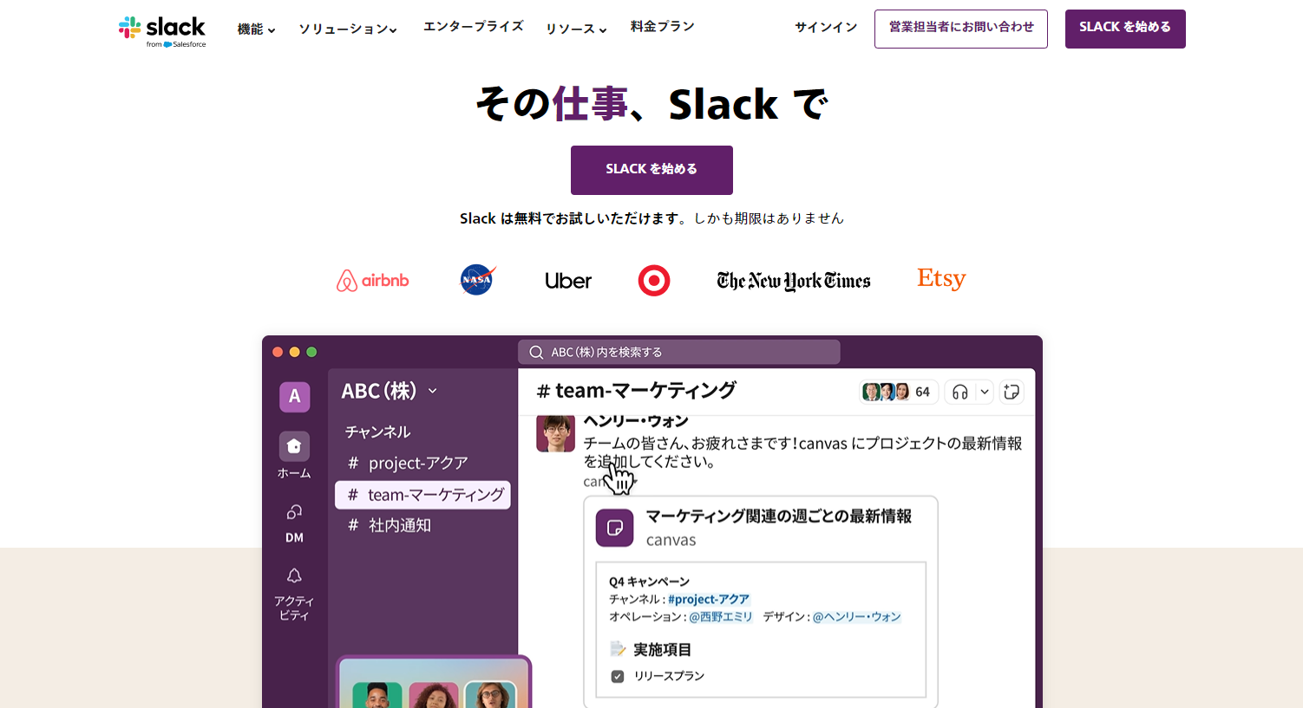Select the "A" workspace avatar icon
This screenshot has height=708, width=1303.
294,396
